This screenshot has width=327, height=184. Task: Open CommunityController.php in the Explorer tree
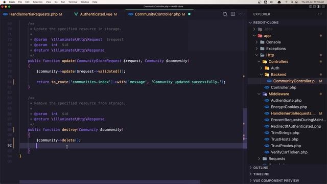pyautogui.click(x=295, y=81)
